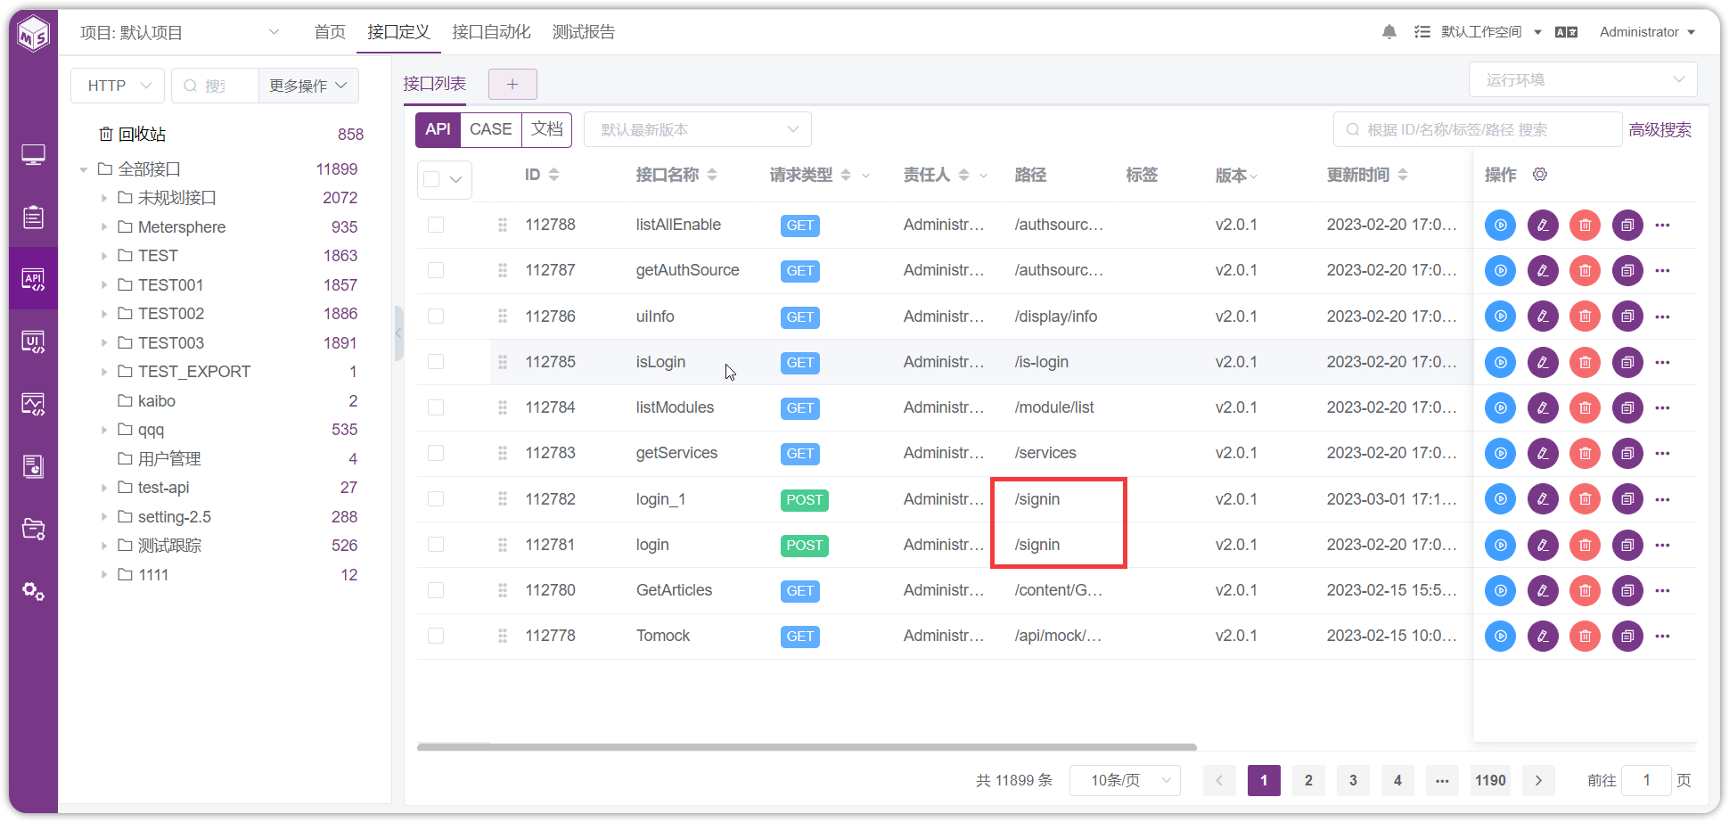The width and height of the screenshot is (1729, 822).
Task: Open the HTTP protocol dropdown
Action: click(x=118, y=86)
